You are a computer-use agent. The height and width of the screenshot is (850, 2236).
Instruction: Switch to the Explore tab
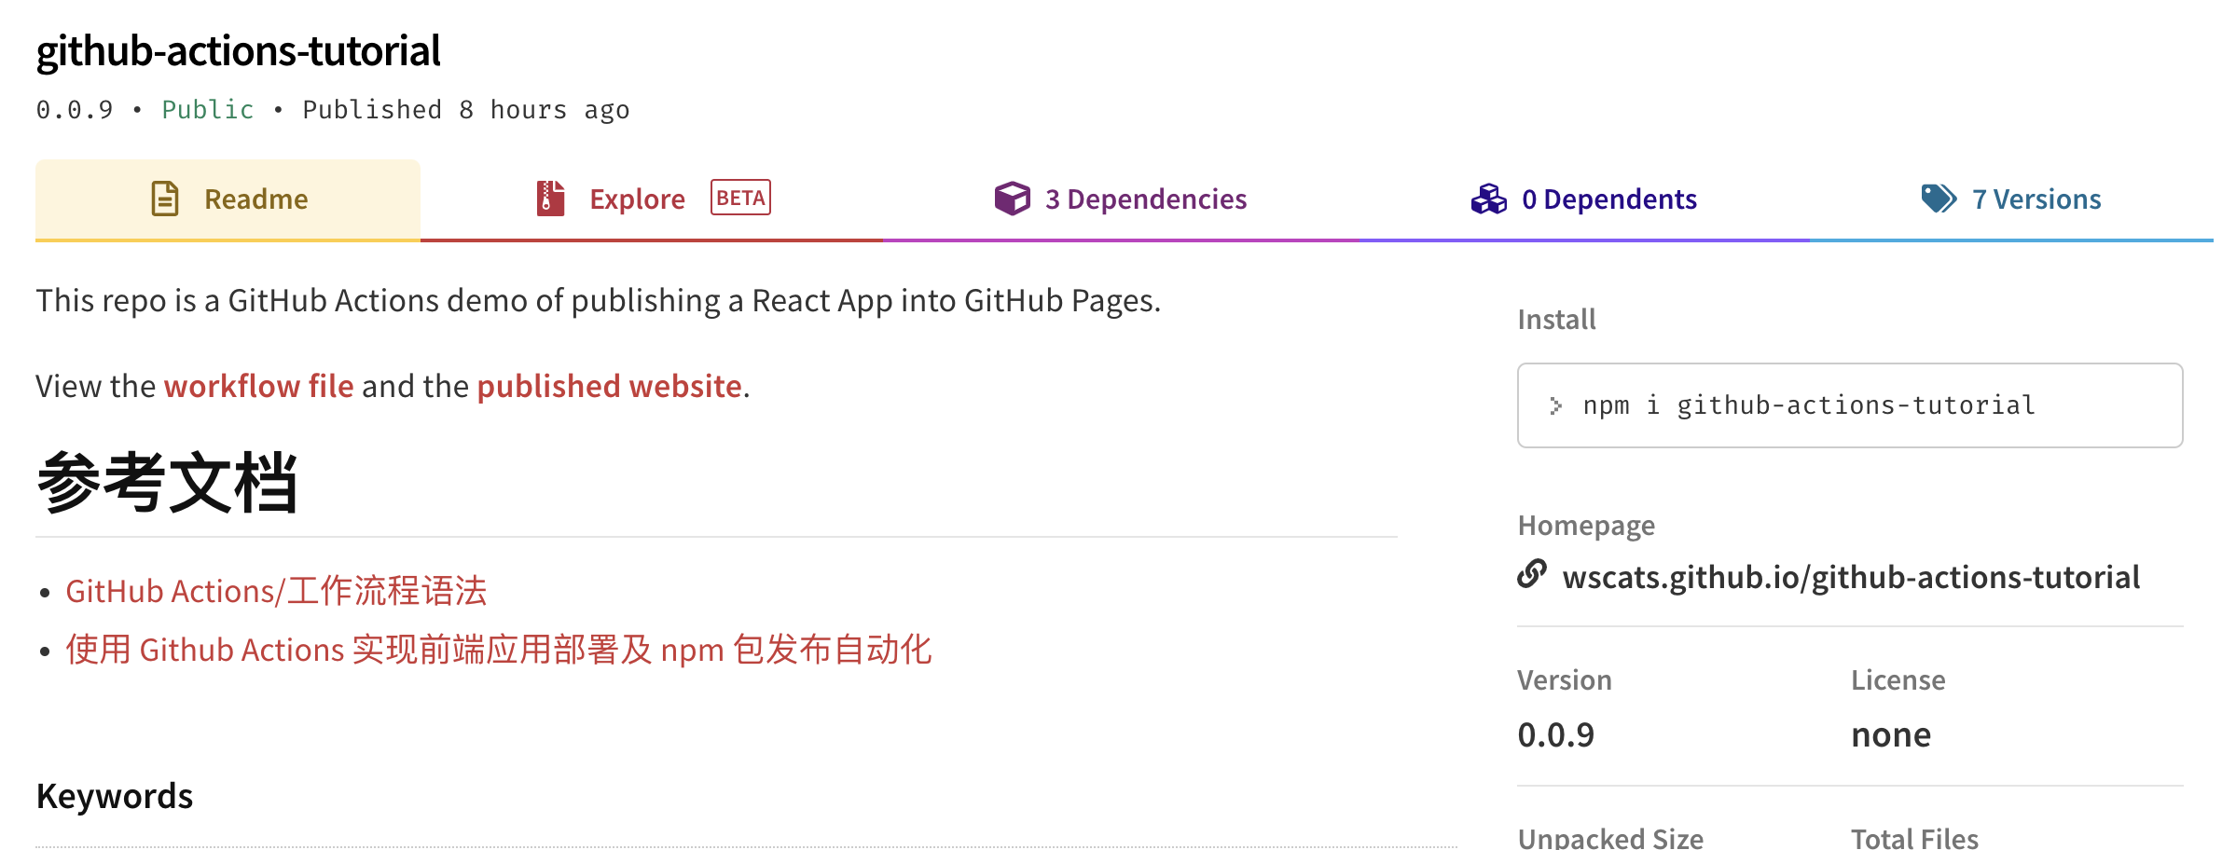click(652, 199)
